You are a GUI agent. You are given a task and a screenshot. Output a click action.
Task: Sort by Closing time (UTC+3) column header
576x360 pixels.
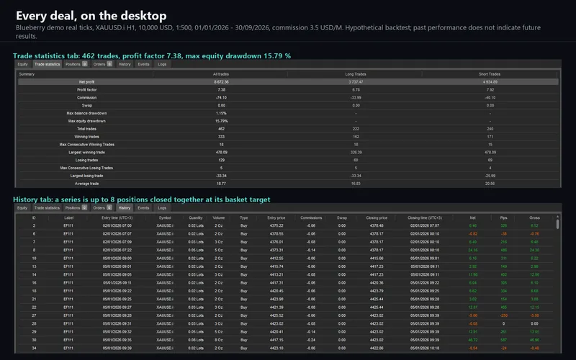click(x=425, y=218)
